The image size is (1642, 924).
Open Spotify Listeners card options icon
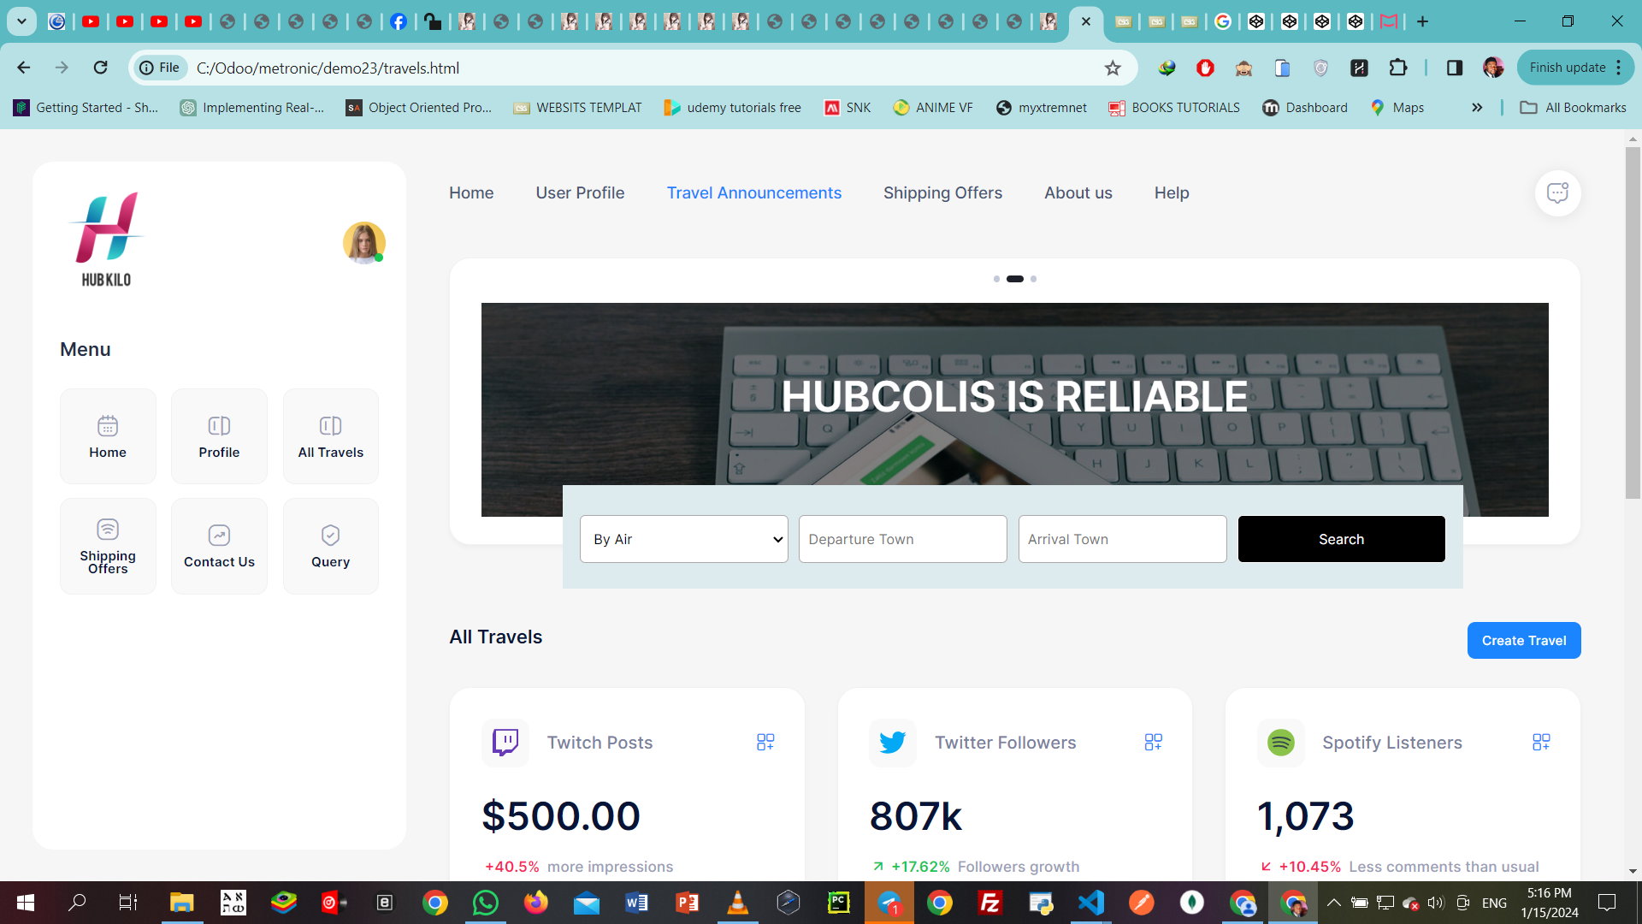click(x=1541, y=742)
